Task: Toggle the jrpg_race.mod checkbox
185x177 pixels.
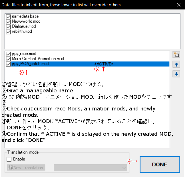Action: [8, 54]
